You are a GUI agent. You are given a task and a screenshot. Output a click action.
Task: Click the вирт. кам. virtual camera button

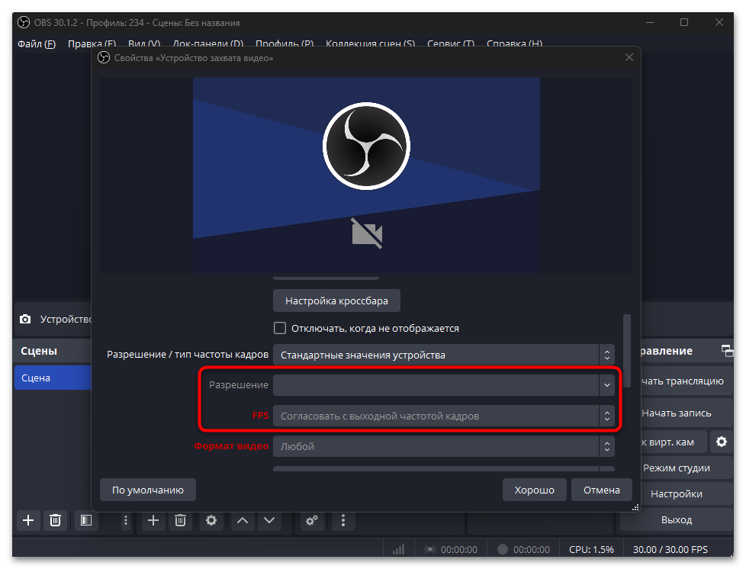click(x=673, y=442)
